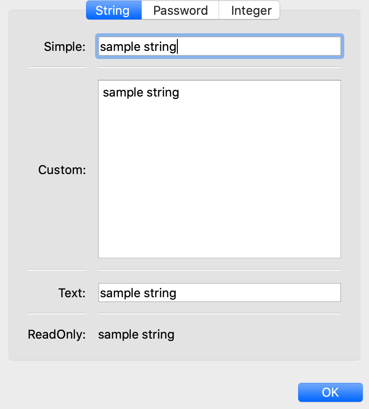
Task: Click the "Custom:" label
Action: [x=62, y=170]
